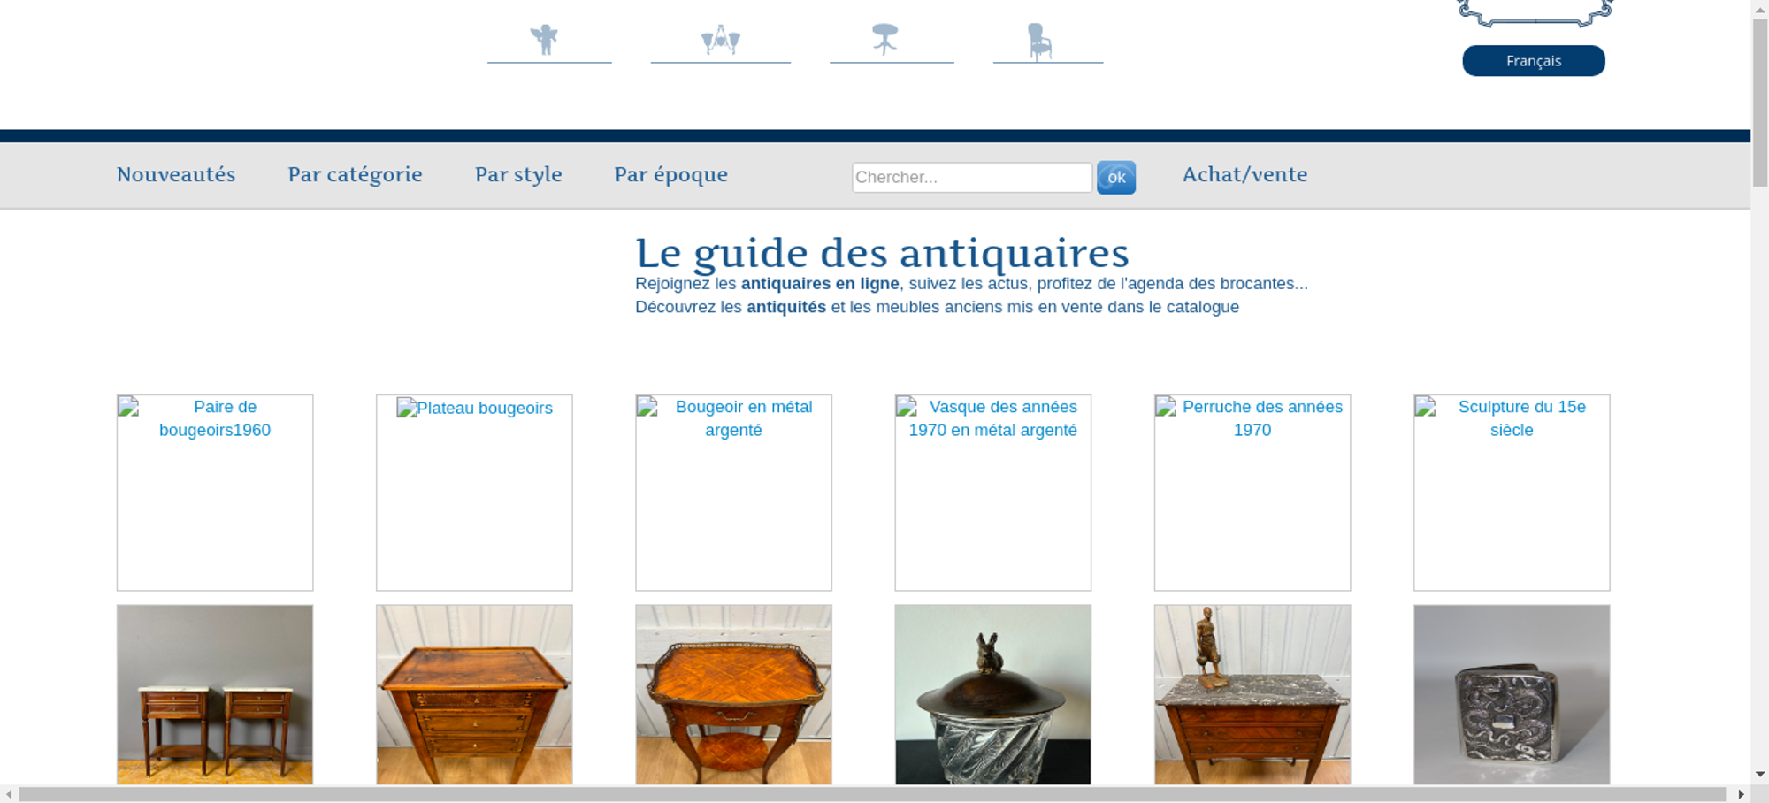Click the cherub angel icon

545,40
